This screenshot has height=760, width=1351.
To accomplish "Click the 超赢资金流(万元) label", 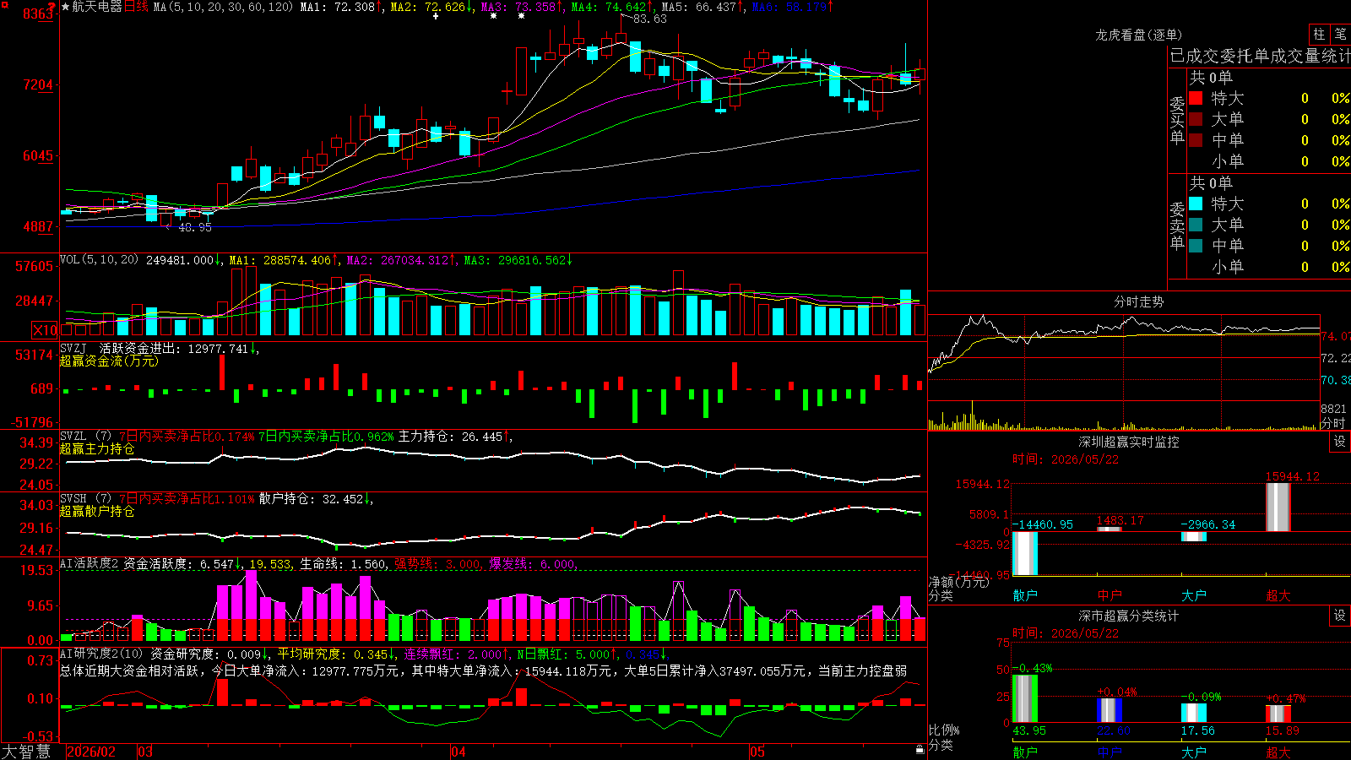I will click(109, 361).
